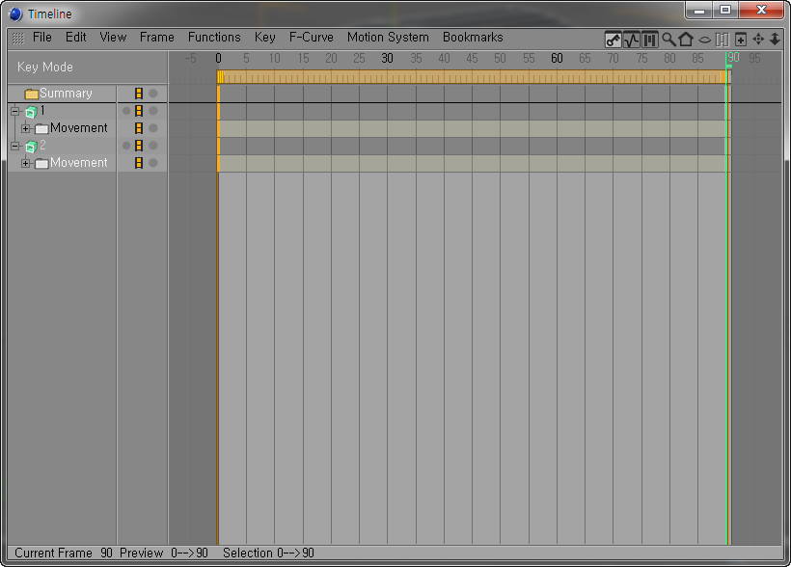Switch to F-Curve mode via the curve icon
This screenshot has width=791, height=567.
pos(632,40)
